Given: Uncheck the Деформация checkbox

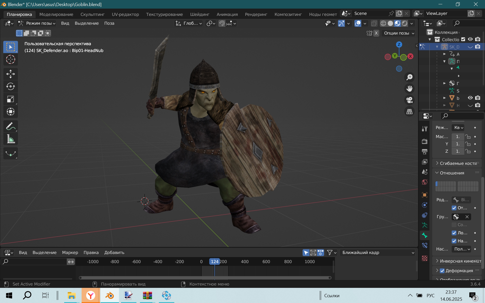Looking at the screenshot, I should pos(442,271).
